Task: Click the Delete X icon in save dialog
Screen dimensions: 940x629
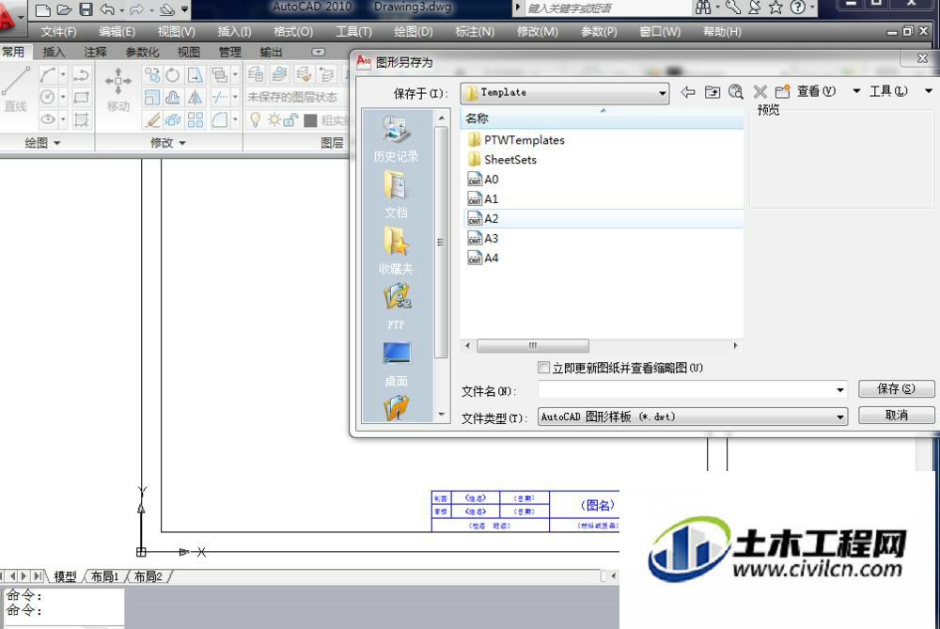Action: 760,92
